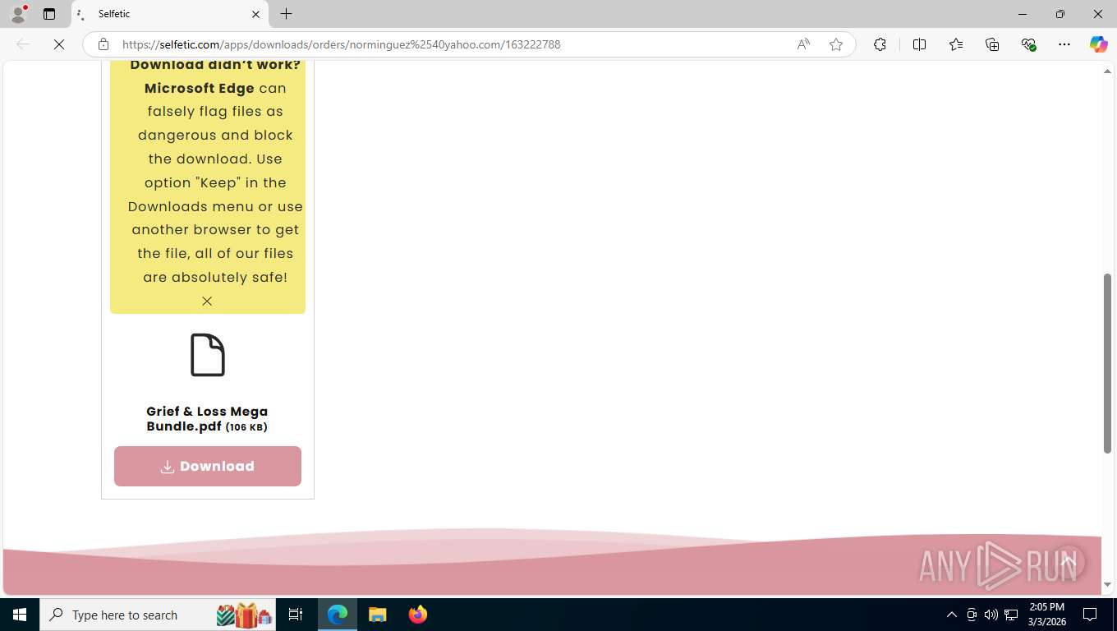Click the Download button for Grief & Loss bundle

pyautogui.click(x=208, y=466)
